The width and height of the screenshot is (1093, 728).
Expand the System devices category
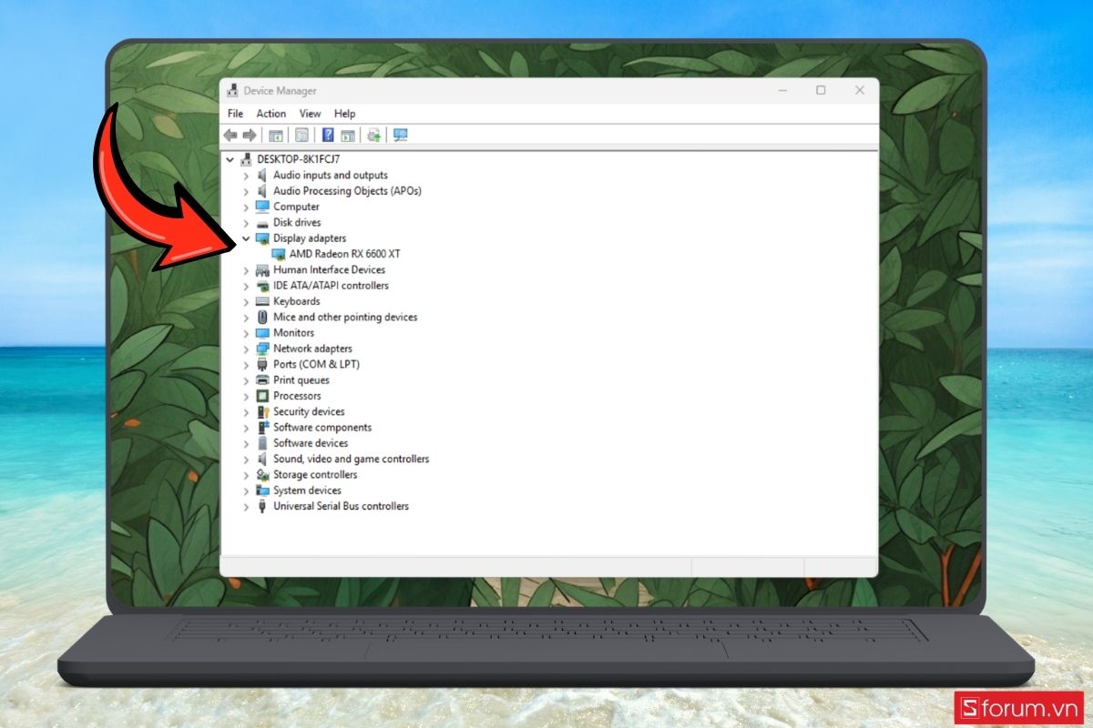click(x=246, y=490)
